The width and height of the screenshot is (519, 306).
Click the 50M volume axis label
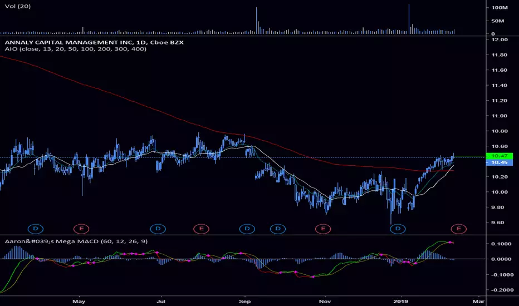click(x=498, y=21)
